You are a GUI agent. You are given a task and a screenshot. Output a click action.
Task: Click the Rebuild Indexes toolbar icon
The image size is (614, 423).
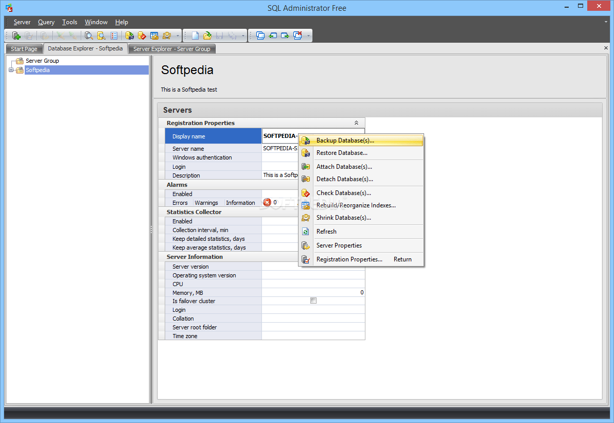(x=154, y=36)
